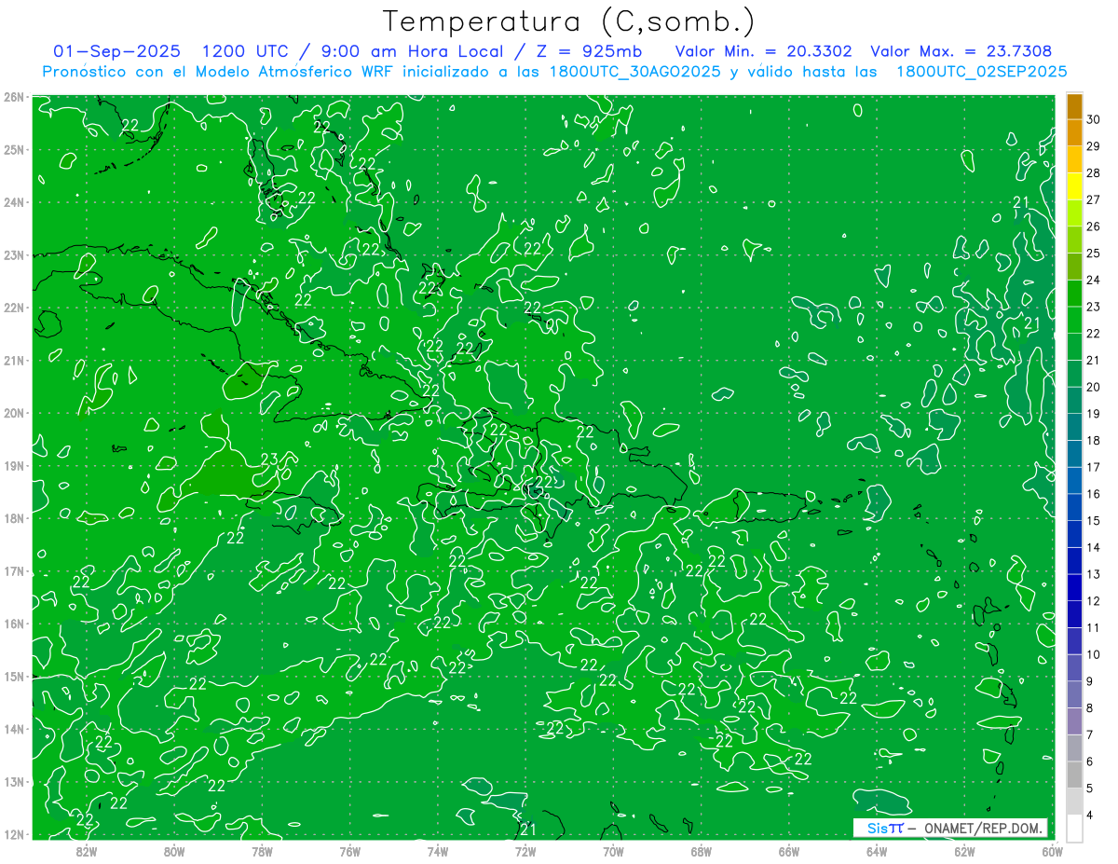The height and width of the screenshot is (864, 1118).
Task: Click the color scale value "28"
Action: point(1094,173)
